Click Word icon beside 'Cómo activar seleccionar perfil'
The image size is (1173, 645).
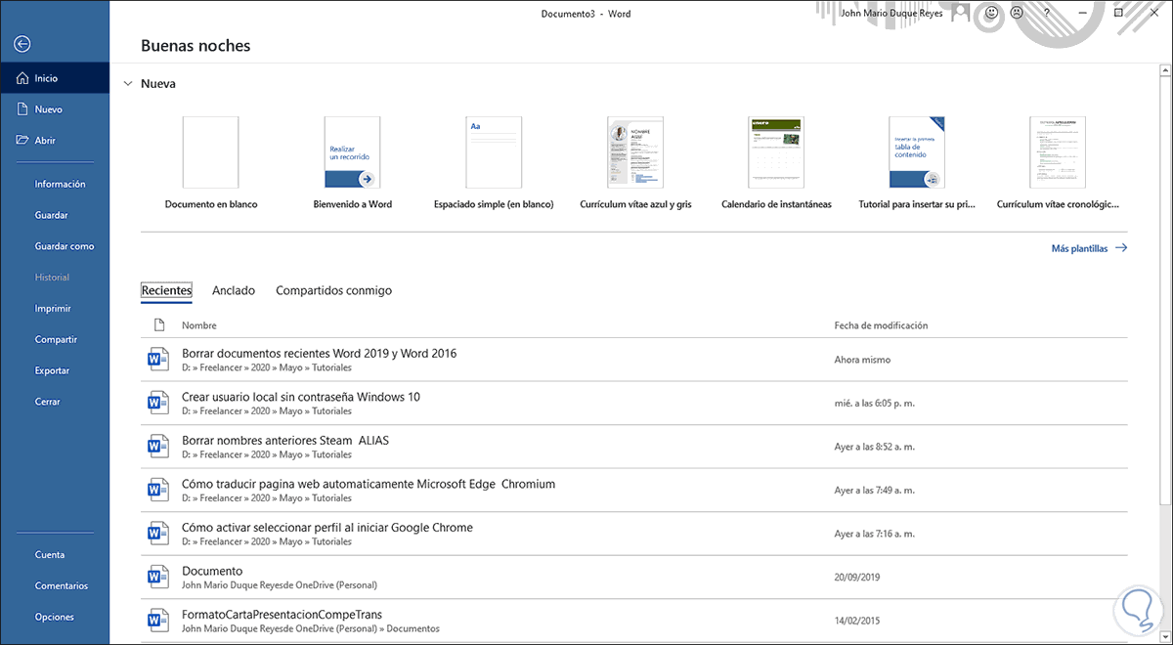pyautogui.click(x=156, y=534)
